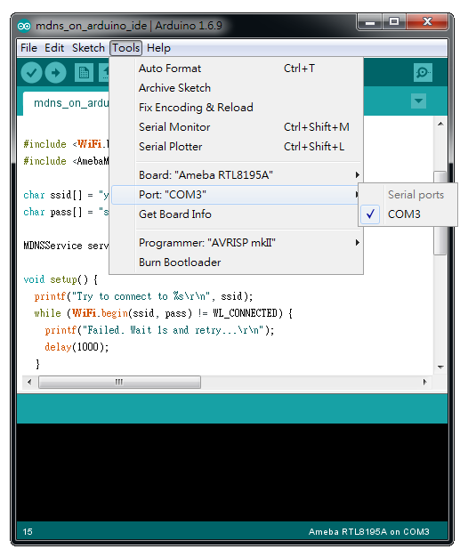The image size is (468, 557).
Task: Click the "Serial ports" submenu header
Action: tap(416, 195)
